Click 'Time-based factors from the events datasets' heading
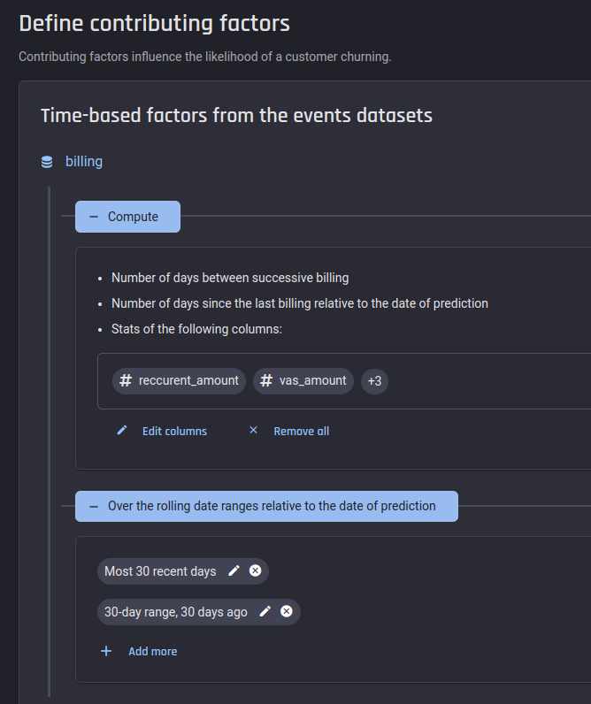Viewport: 591px width, 704px height. [237, 115]
